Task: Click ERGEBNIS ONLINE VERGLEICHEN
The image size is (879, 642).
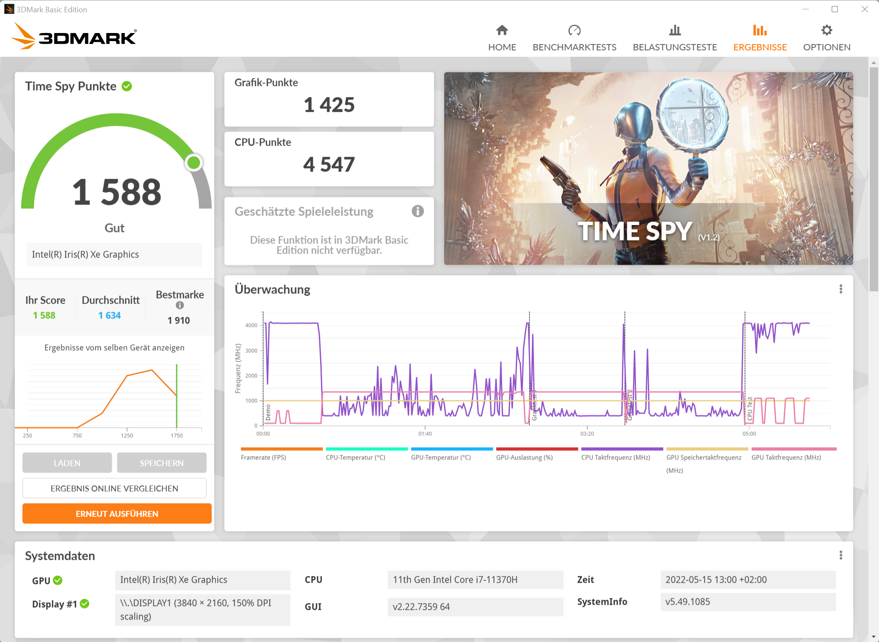Action: click(114, 488)
